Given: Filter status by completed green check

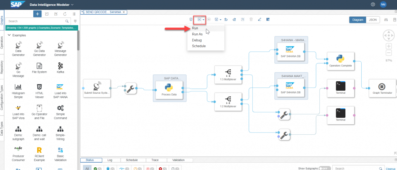Looking at the screenshot, I should point(97,168).
